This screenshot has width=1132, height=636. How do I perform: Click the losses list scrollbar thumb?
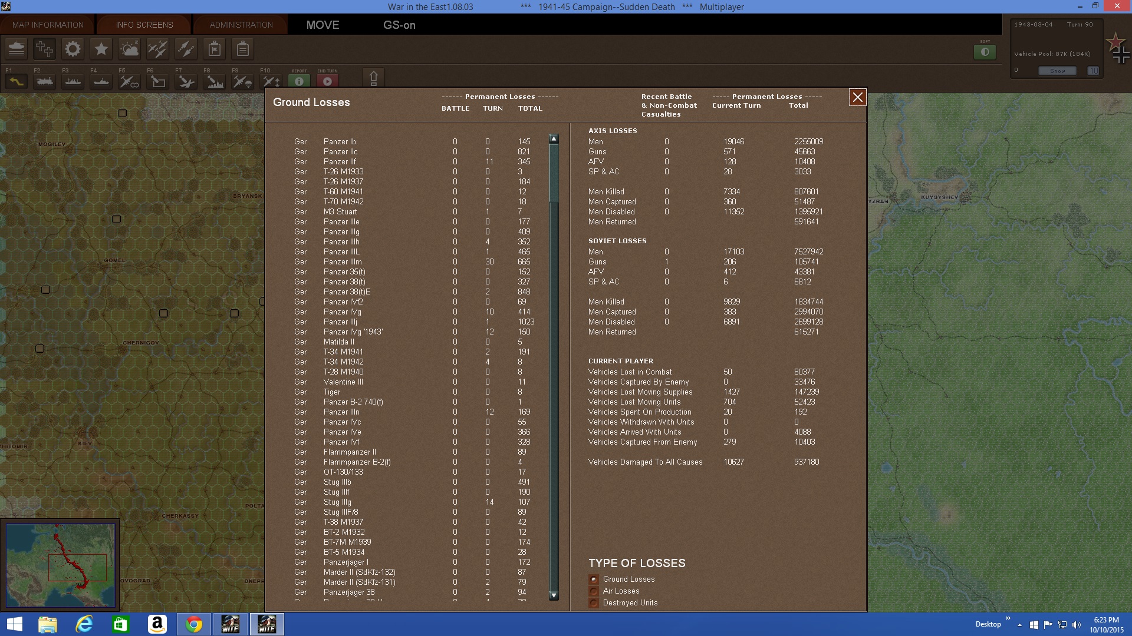point(554,173)
